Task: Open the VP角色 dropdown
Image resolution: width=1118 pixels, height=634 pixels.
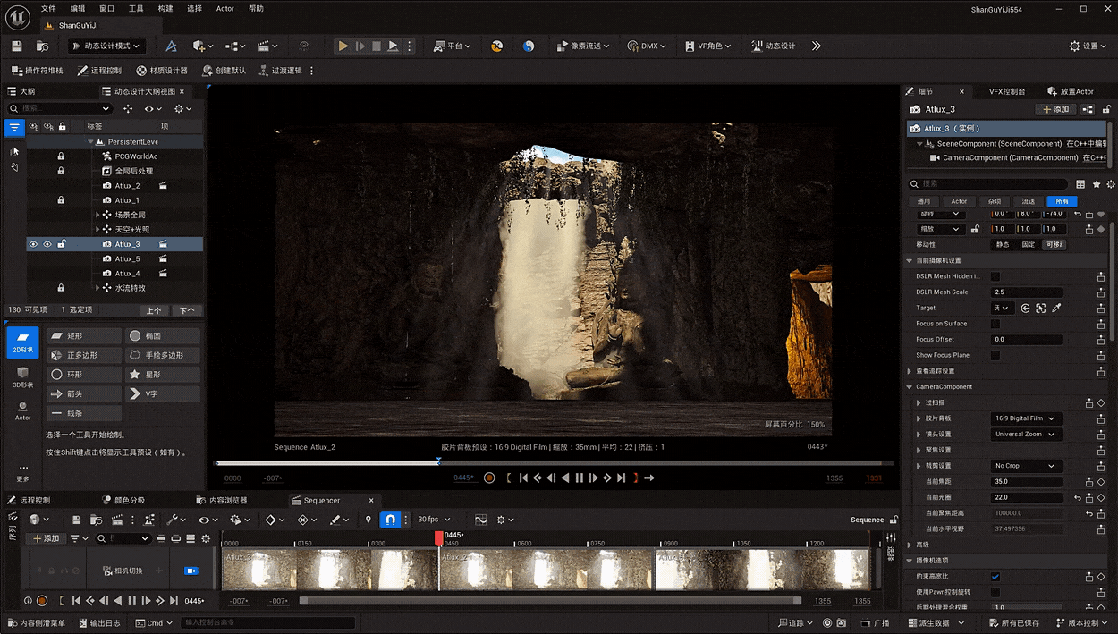Action: coord(707,46)
